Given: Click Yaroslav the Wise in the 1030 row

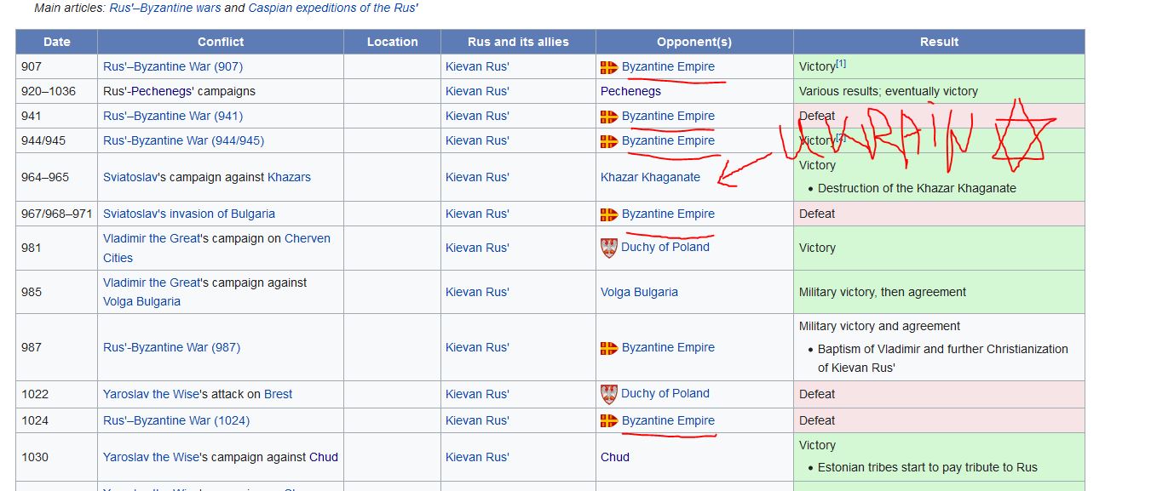Looking at the screenshot, I should (x=150, y=457).
